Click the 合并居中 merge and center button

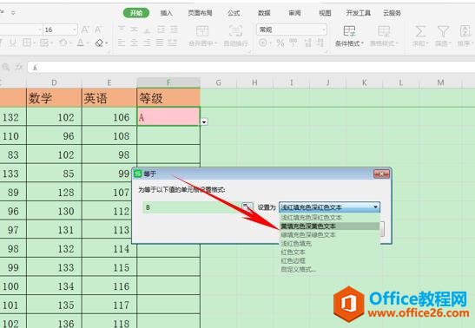coord(202,36)
